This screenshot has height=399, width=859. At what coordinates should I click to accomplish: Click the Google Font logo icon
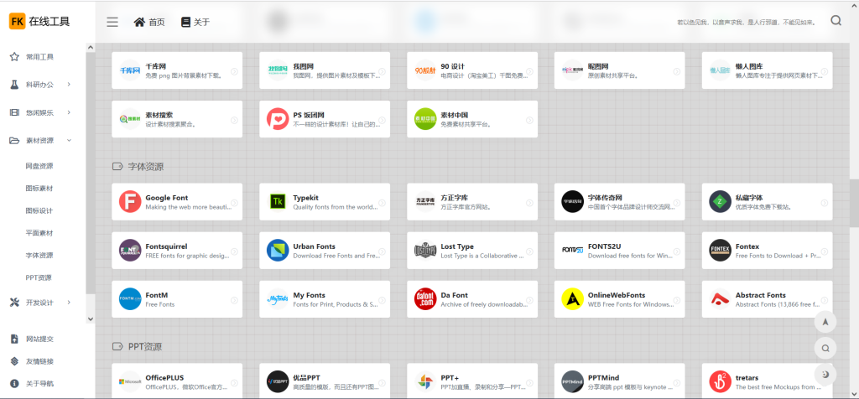[x=130, y=202]
